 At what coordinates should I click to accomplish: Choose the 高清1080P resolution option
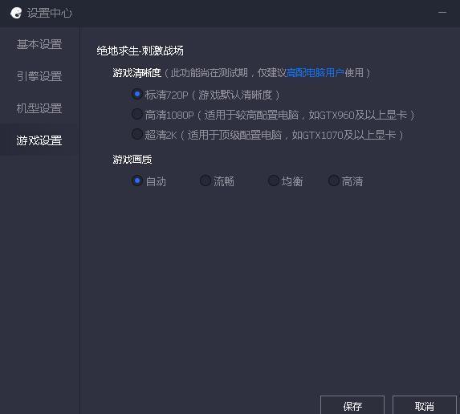[x=136, y=115]
